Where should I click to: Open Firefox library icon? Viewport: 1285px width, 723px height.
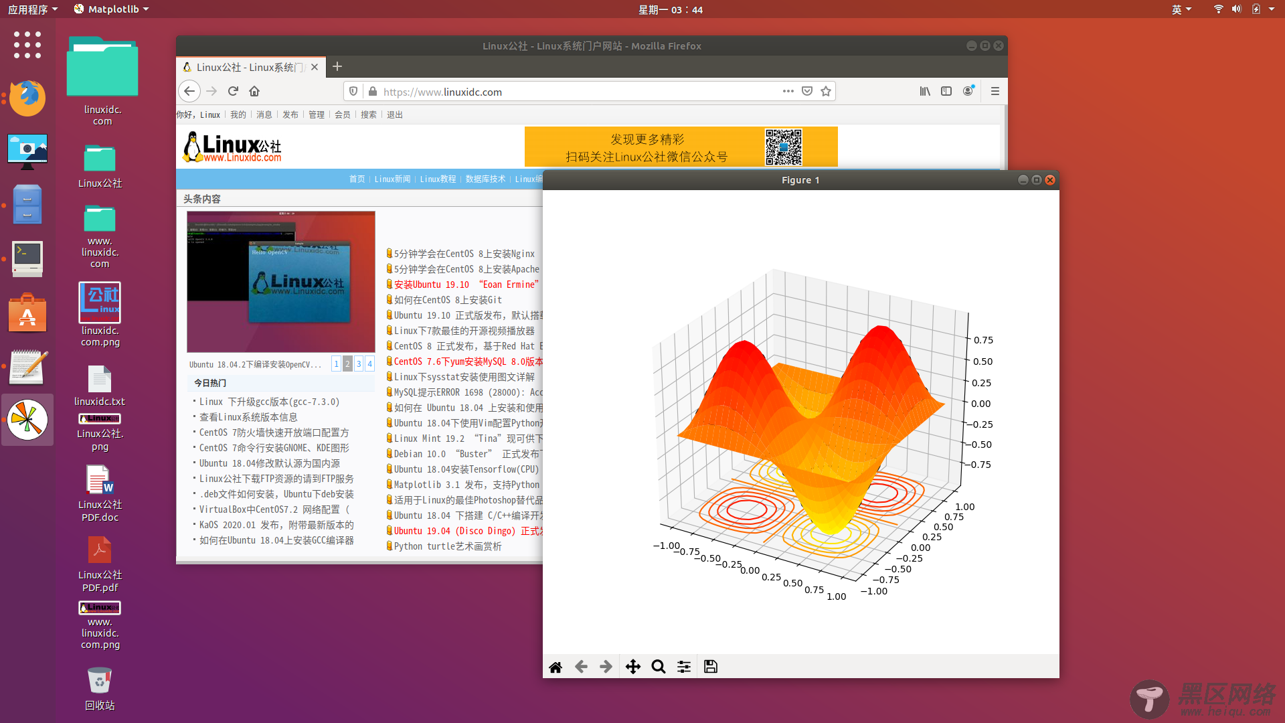pyautogui.click(x=925, y=91)
